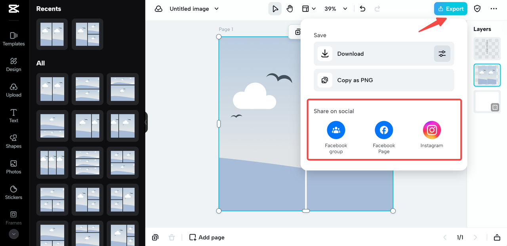Open the Shapes sidebar panel
Screen dimensions: 507x246
point(13,141)
